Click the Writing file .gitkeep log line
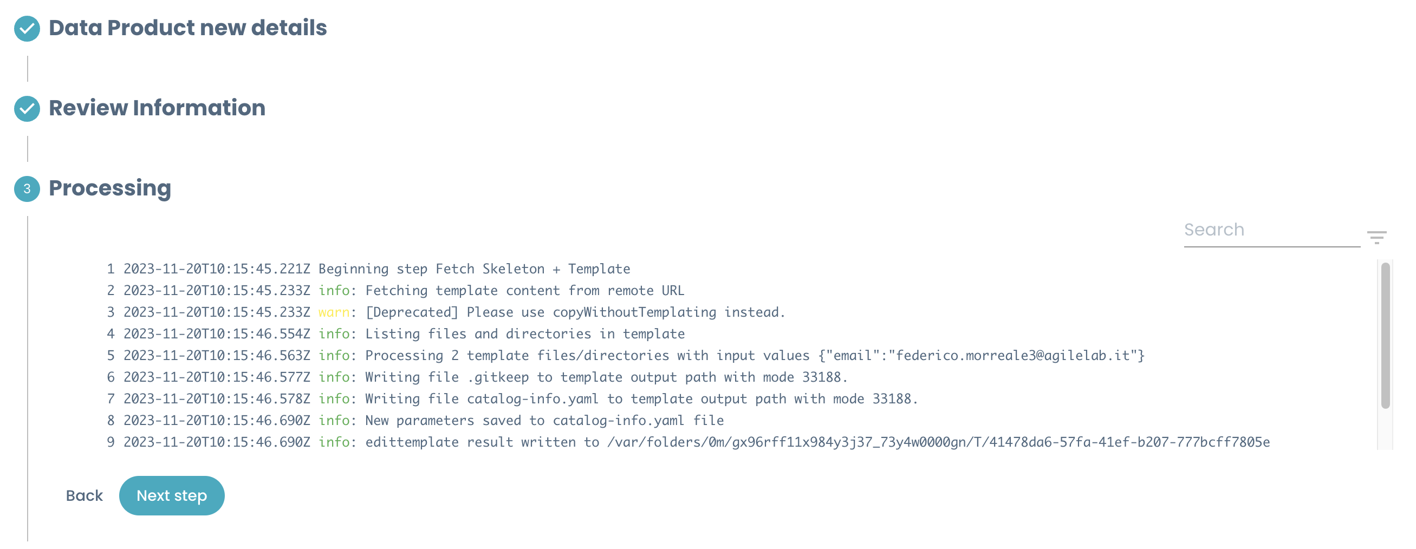Viewport: 1416px width, 549px height. (x=485, y=377)
